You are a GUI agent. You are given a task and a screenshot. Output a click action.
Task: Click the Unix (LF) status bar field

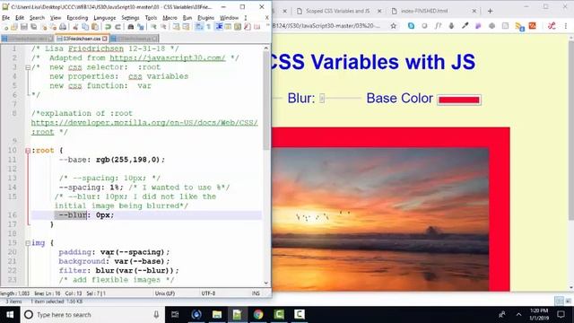pyautogui.click(x=165, y=293)
